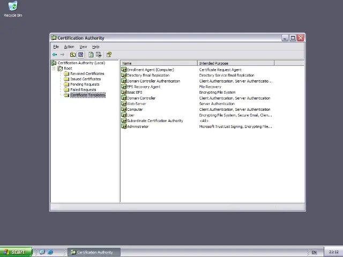Toggle the console tree pane button
The width and height of the screenshot is (343, 257).
point(80,55)
